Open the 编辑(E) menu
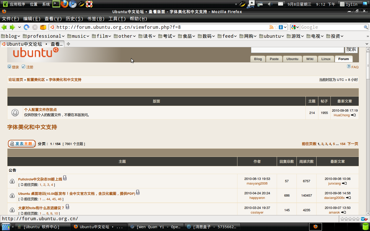This screenshot has height=231, width=370. click(x=32, y=19)
